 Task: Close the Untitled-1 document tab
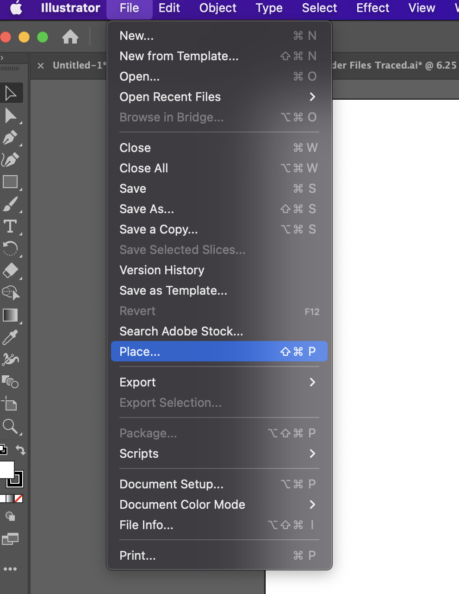click(41, 66)
